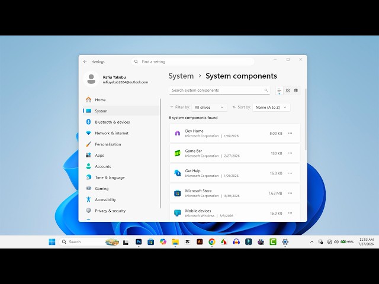Open more options for Game Bar
This screenshot has width=379, height=284.
290,153
